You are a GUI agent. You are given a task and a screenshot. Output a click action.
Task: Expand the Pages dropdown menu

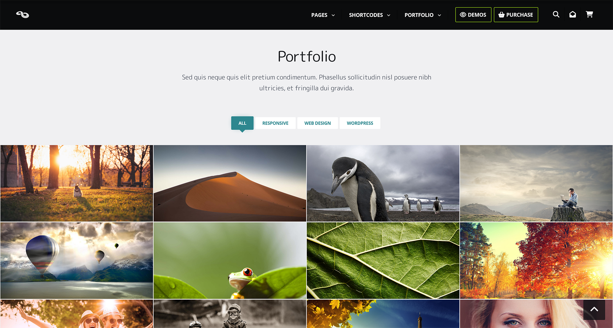click(x=323, y=15)
